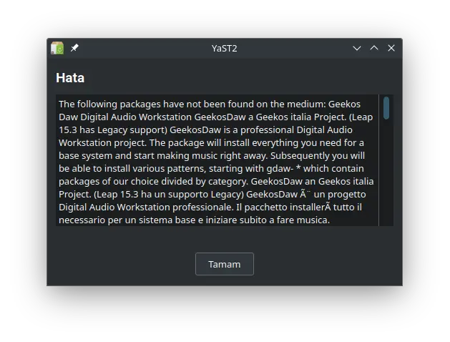Close the YaST2 error dialog
450x342 pixels.
click(x=391, y=48)
